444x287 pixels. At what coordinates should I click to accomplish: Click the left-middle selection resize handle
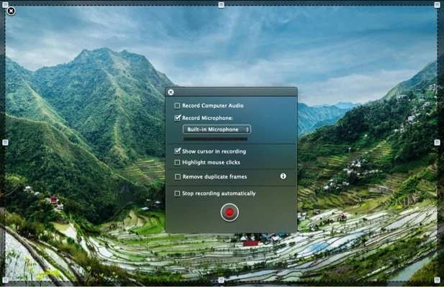tap(5, 143)
